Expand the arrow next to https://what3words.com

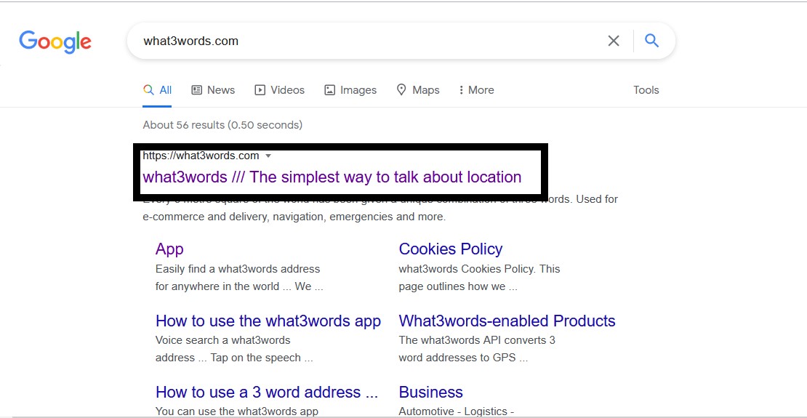coord(268,156)
